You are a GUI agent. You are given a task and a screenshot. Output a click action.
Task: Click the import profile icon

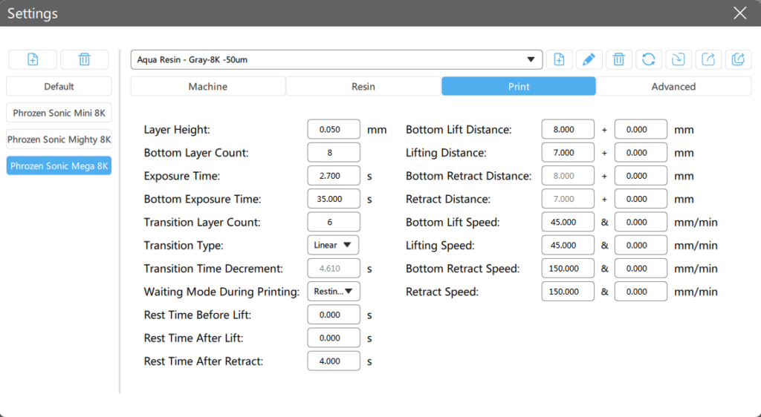678,60
